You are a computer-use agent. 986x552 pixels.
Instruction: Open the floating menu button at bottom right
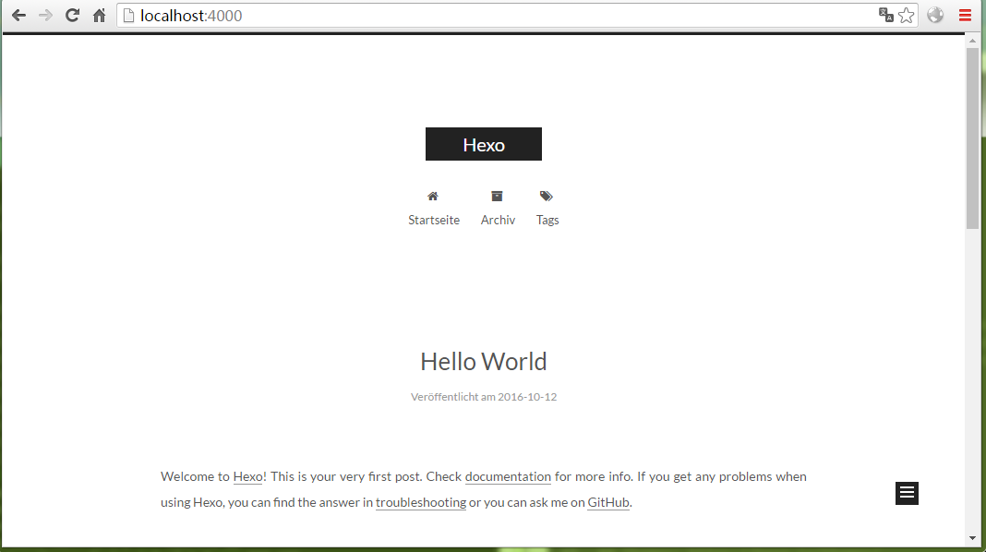907,493
